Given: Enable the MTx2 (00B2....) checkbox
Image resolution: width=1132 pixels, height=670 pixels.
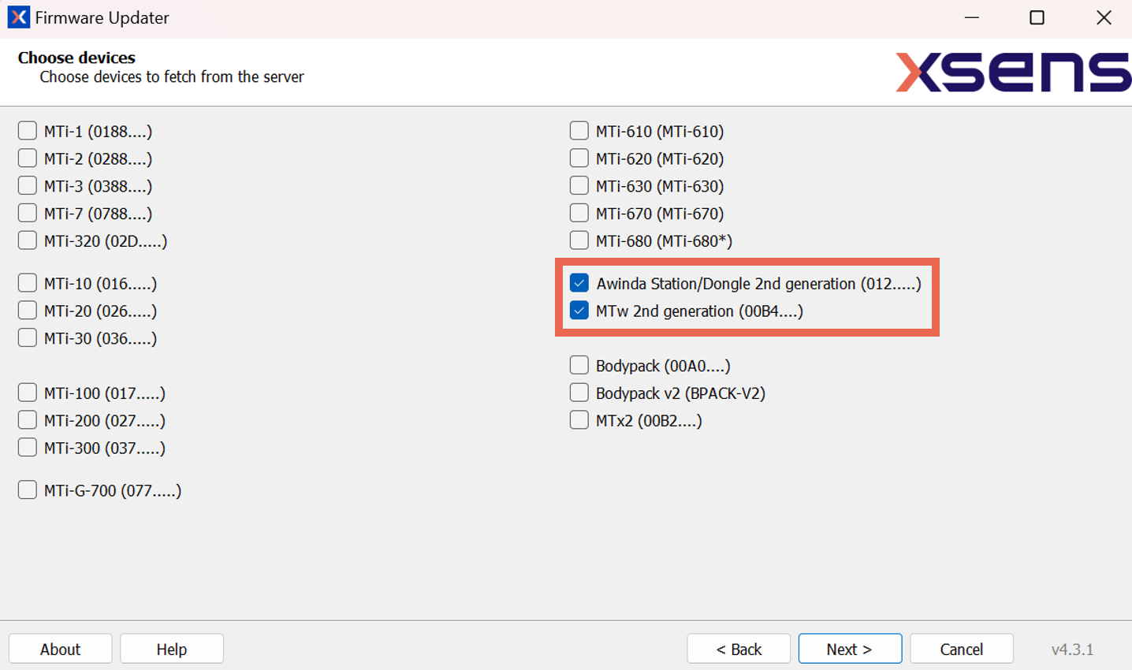Looking at the screenshot, I should pyautogui.click(x=579, y=419).
